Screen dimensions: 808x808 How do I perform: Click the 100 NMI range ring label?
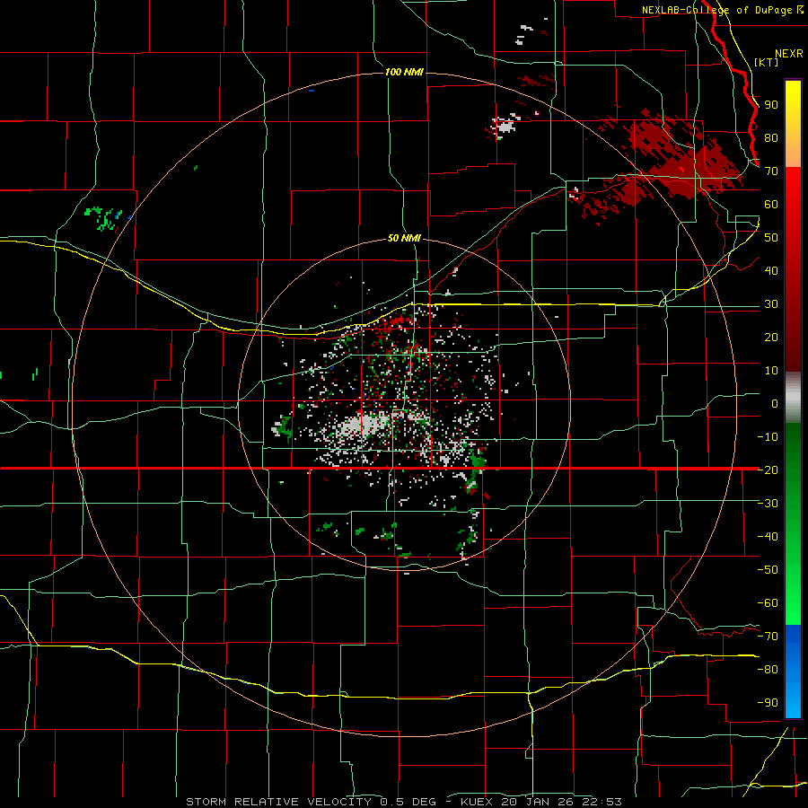tap(404, 72)
